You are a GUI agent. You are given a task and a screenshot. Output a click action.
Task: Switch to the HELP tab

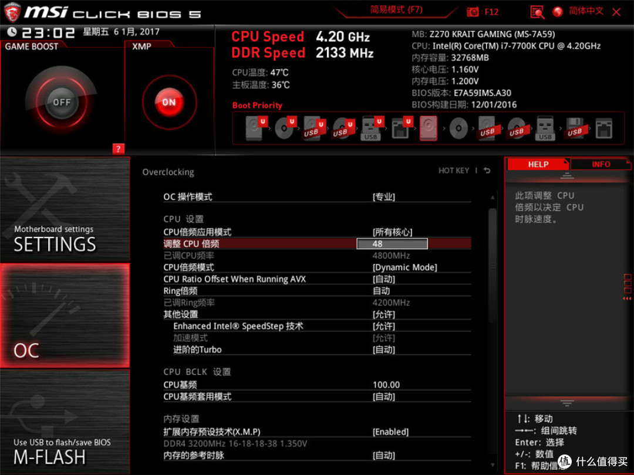point(538,164)
